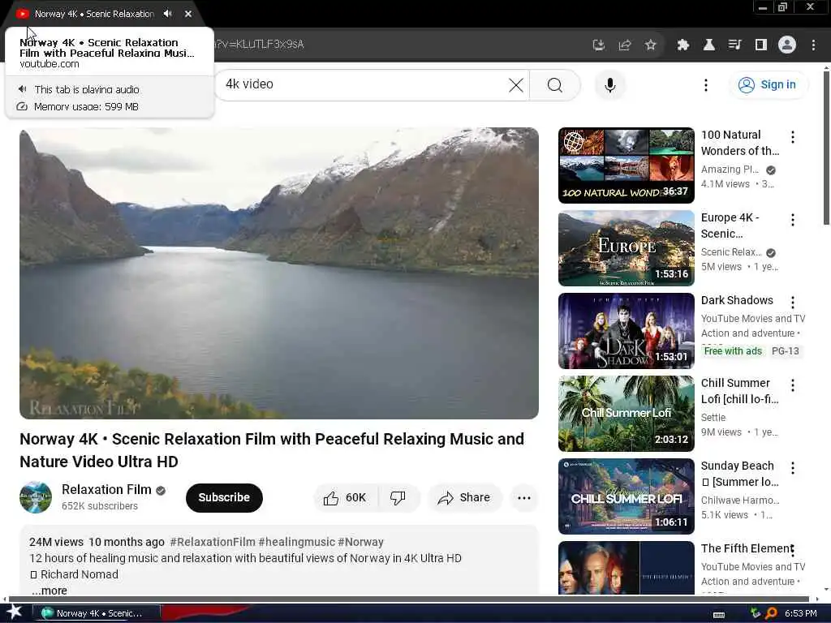Click the YouTube search magnifier button
The height and width of the screenshot is (623, 831).
click(555, 84)
